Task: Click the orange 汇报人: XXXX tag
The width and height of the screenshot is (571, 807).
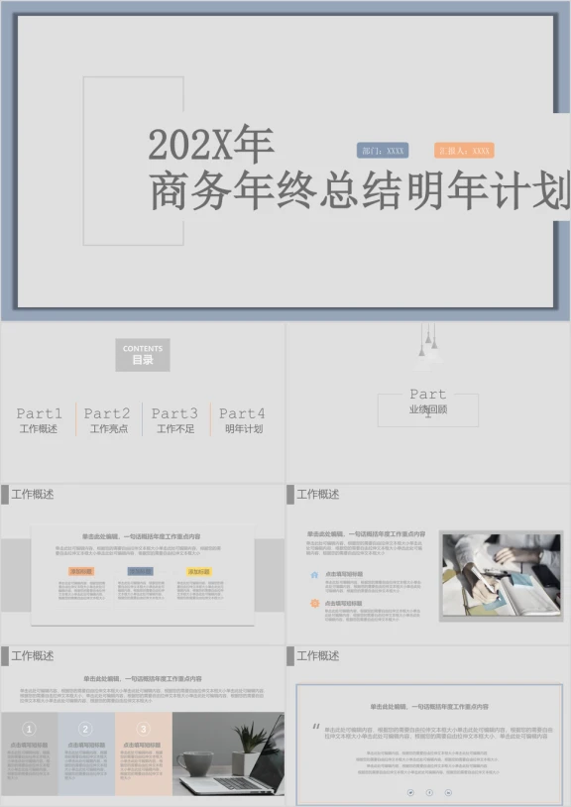Action: pyautogui.click(x=464, y=151)
